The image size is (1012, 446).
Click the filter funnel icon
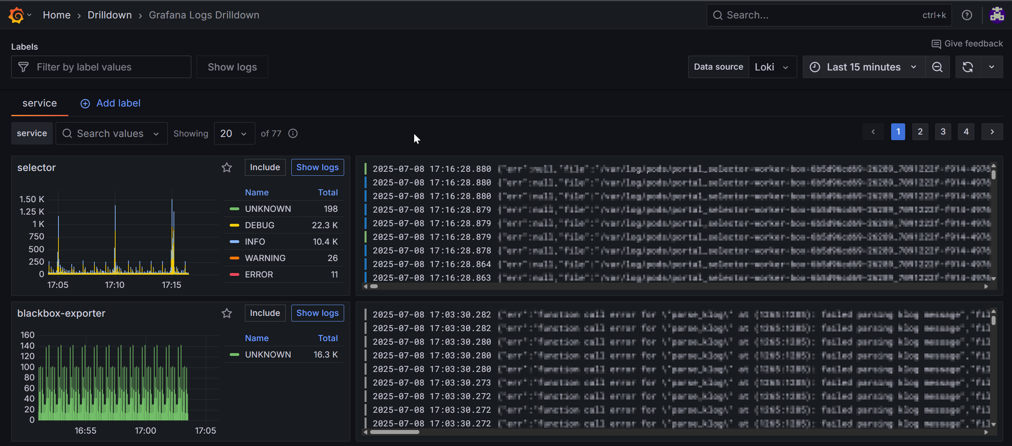[24, 67]
